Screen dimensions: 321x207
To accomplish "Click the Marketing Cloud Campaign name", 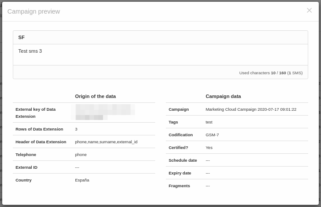I will 250,109.
